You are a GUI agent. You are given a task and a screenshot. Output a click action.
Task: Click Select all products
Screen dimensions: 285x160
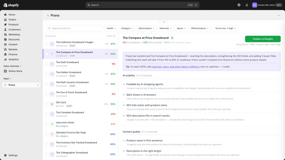click(x=111, y=36)
